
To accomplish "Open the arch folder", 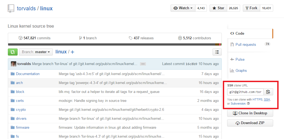I will pyautogui.click(x=19, y=83).
